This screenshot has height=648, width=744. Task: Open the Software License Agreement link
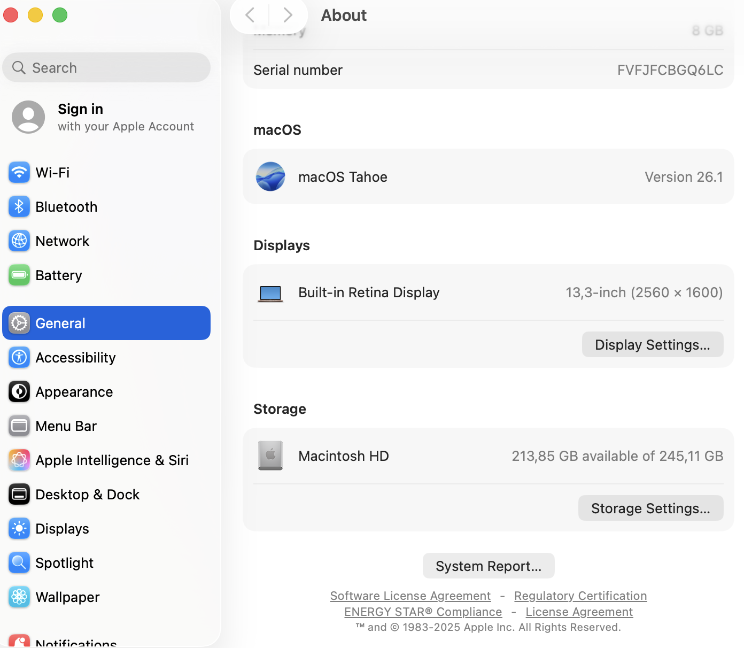410,596
